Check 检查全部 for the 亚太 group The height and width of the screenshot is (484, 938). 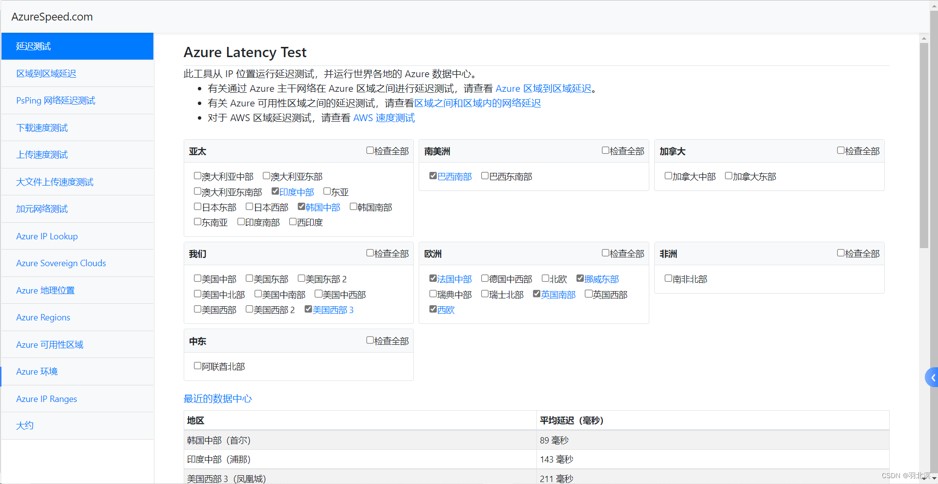coord(370,150)
